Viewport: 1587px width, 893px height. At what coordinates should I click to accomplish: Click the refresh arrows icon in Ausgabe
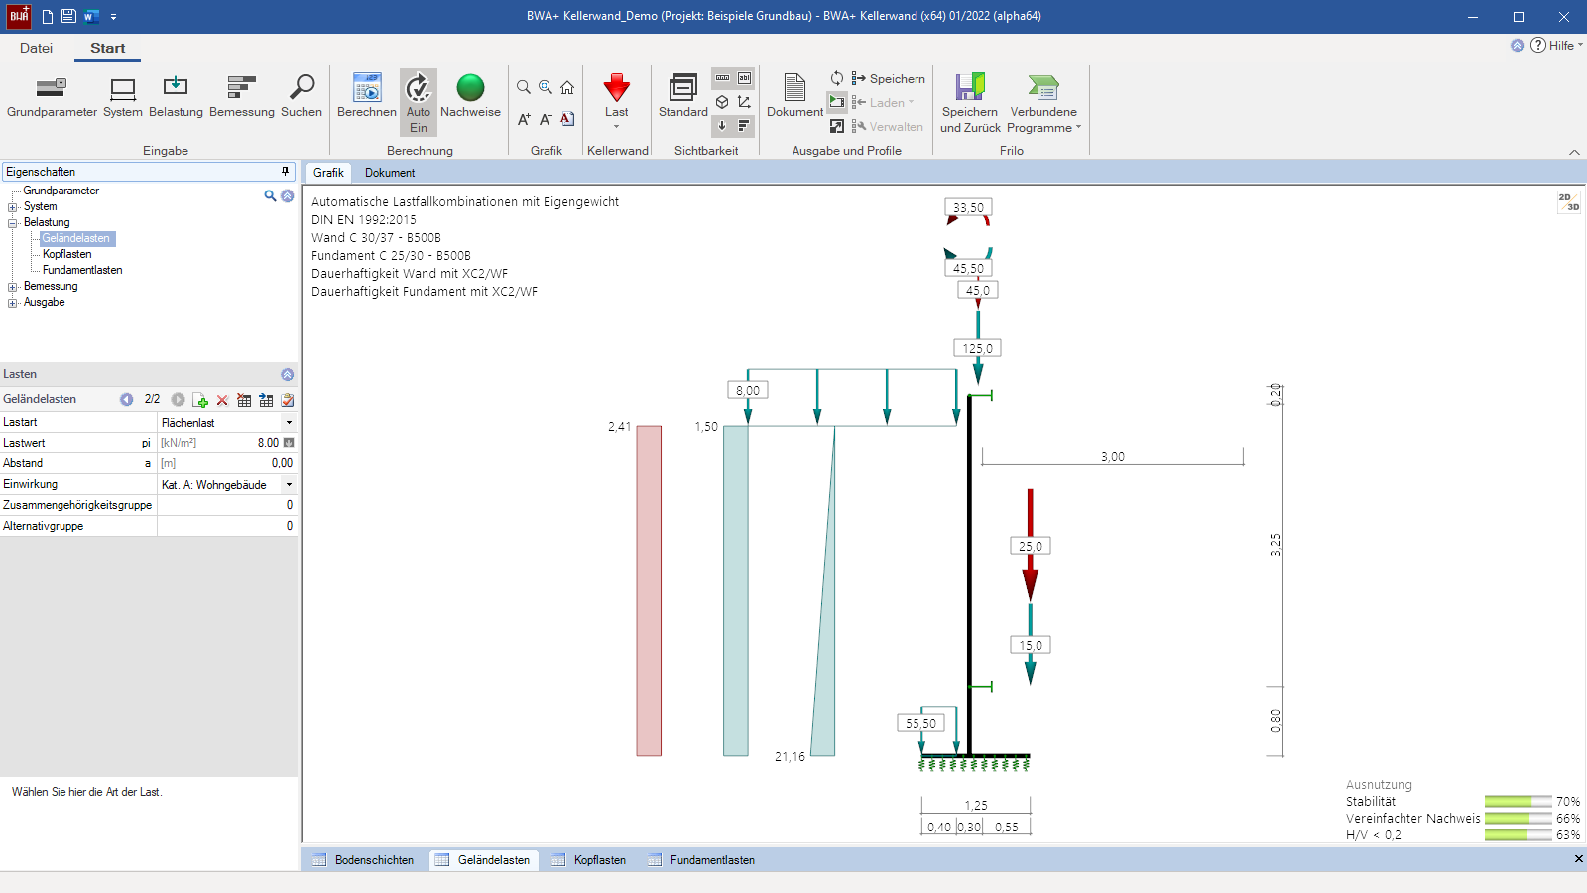coord(837,78)
